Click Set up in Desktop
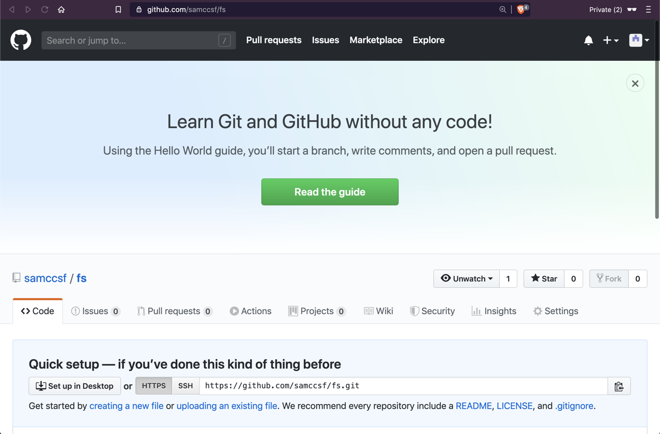 point(75,386)
